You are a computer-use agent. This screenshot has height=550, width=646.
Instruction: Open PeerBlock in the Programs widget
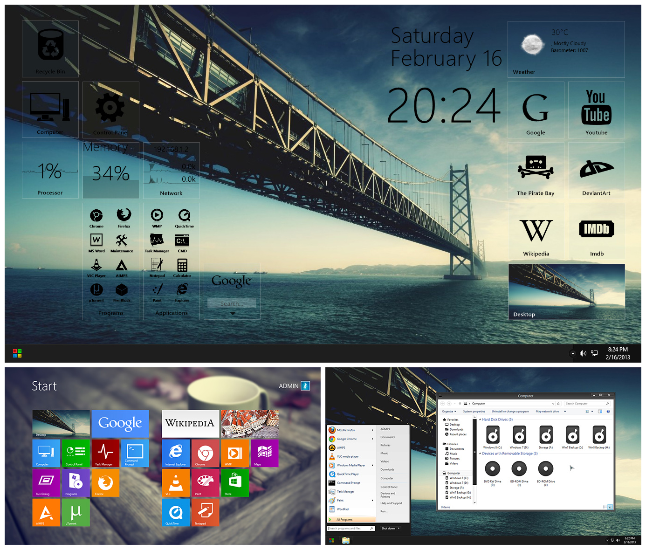click(x=122, y=292)
